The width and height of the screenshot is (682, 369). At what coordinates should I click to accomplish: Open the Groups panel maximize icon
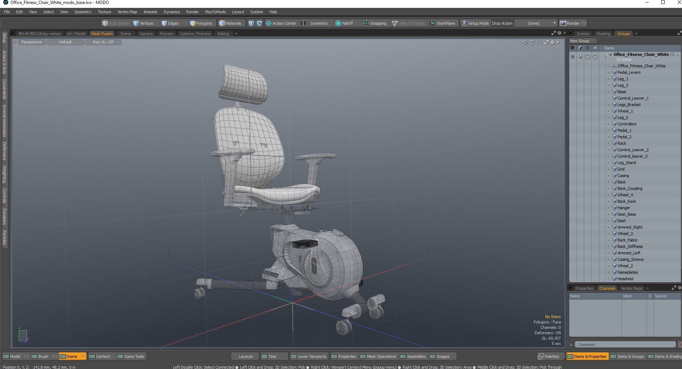pos(679,33)
